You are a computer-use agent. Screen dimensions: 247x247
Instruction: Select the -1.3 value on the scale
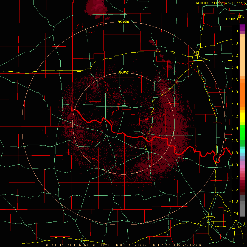(234, 201)
